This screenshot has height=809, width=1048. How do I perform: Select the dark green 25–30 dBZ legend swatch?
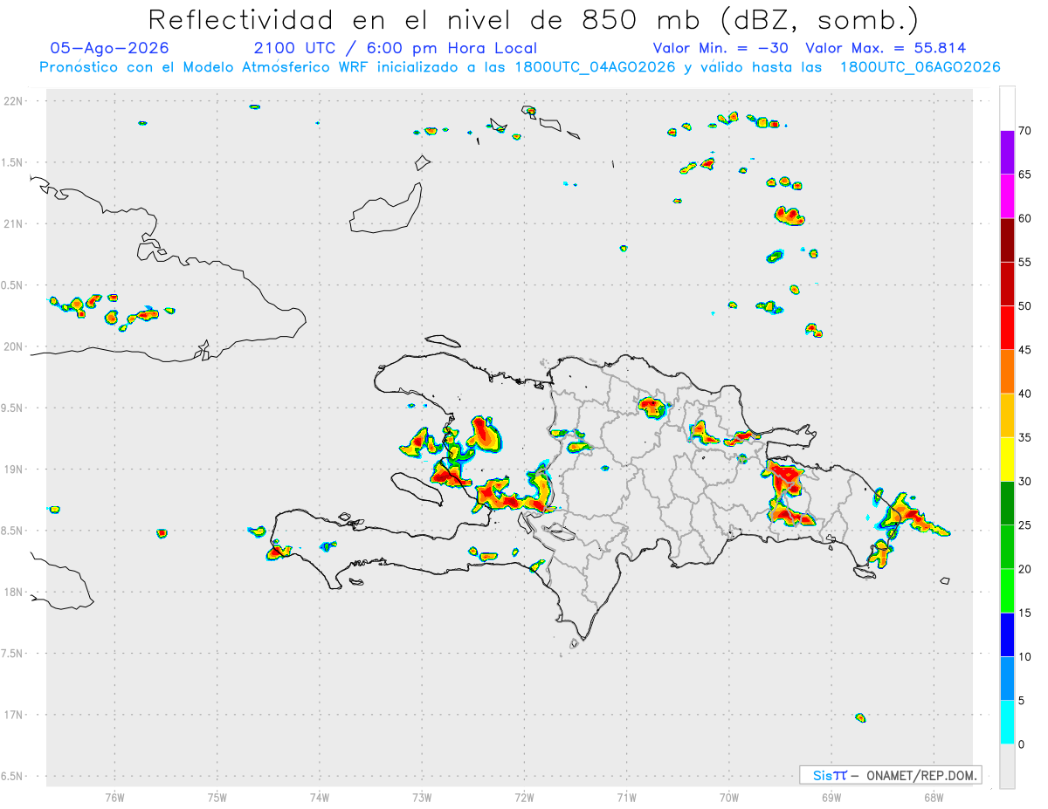click(x=1008, y=504)
